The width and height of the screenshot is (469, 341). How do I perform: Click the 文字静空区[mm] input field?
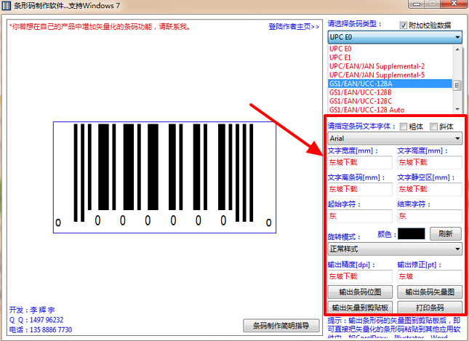click(x=430, y=189)
